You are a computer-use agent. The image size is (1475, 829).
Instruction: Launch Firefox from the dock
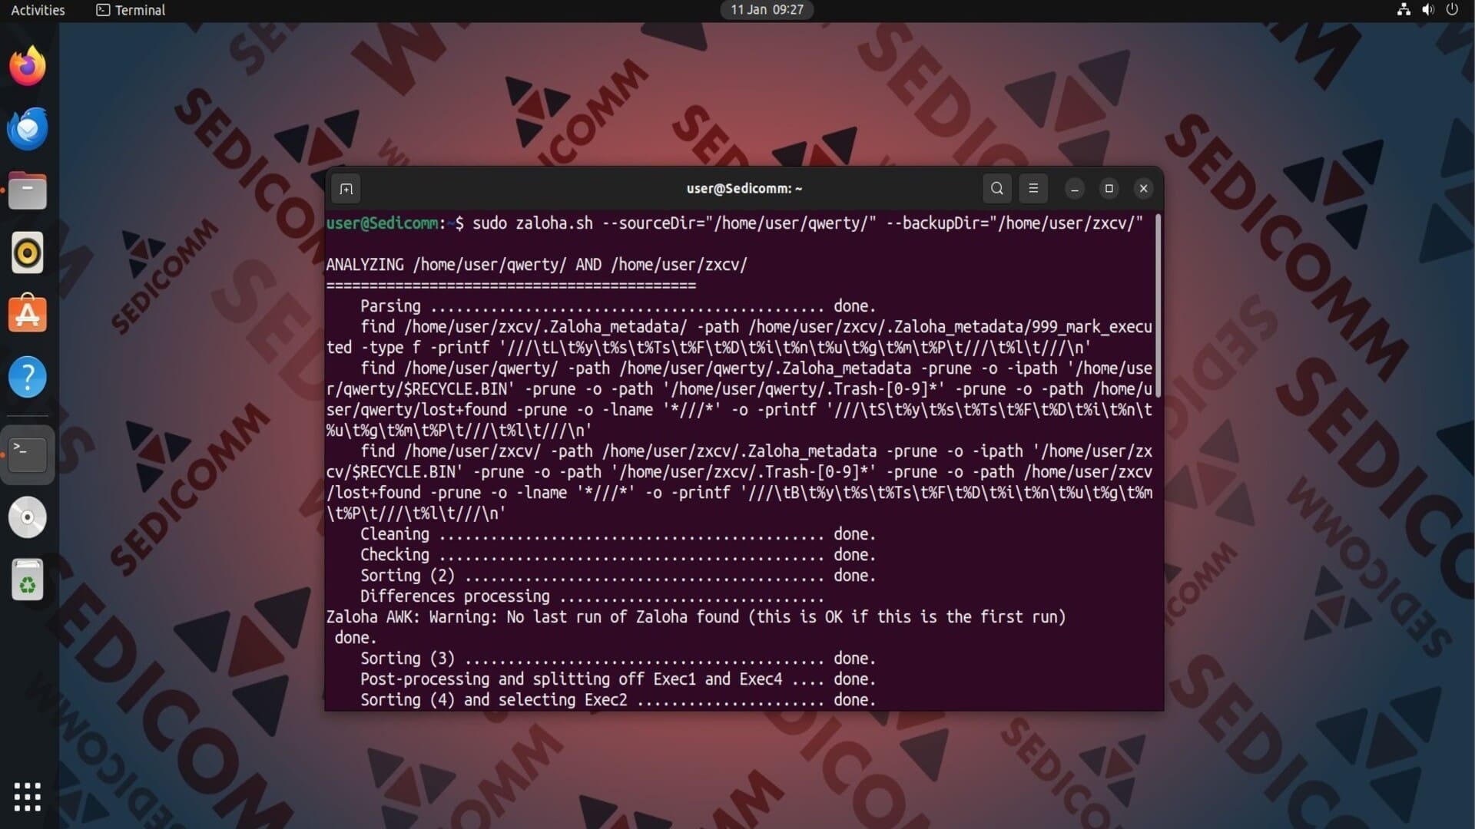(x=28, y=67)
